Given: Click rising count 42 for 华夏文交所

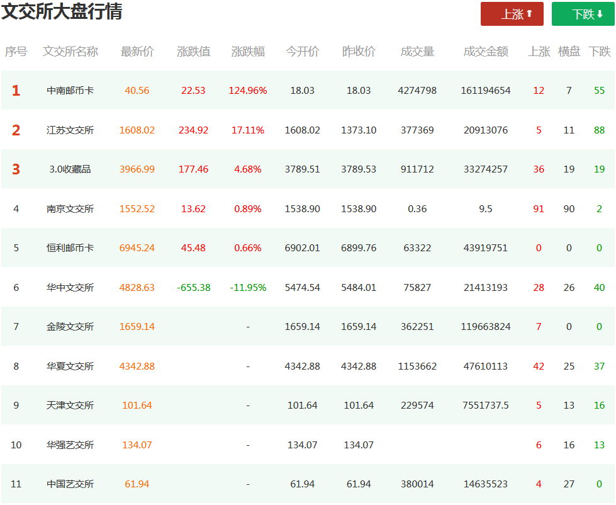Looking at the screenshot, I should coord(539,366).
